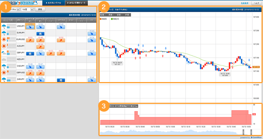This screenshot has width=263, height=139.
Task: Select GBP/JPY 10:33 orange up-arrow signal
Action: [x=51, y=54]
